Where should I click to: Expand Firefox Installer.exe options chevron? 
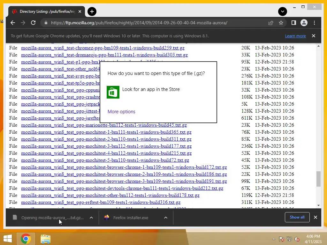(x=166, y=218)
